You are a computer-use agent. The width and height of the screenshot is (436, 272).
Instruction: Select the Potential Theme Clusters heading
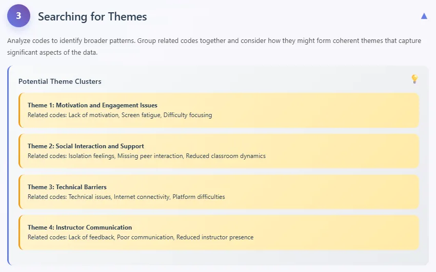pyautogui.click(x=60, y=81)
